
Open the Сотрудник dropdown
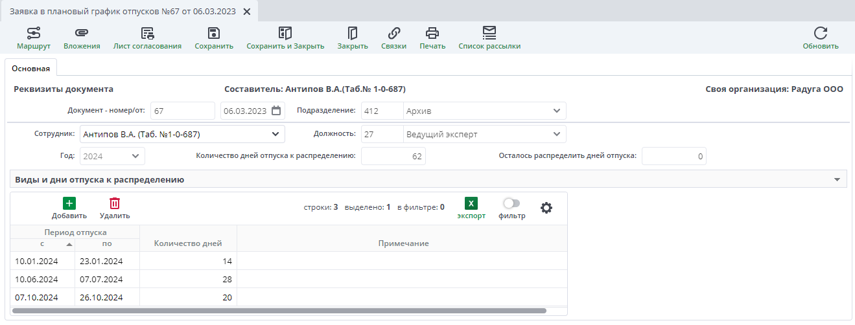point(275,134)
